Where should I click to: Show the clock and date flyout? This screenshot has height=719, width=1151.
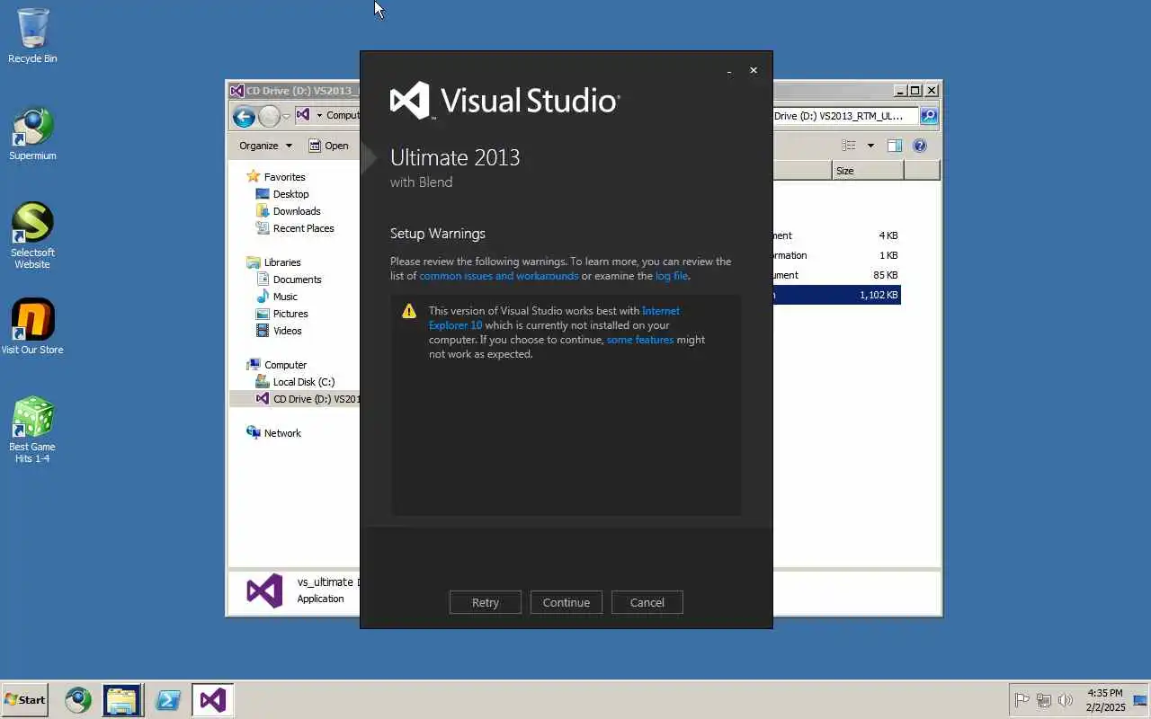click(x=1105, y=700)
